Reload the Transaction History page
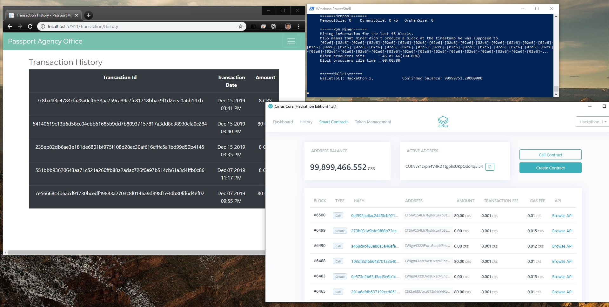 click(x=30, y=26)
